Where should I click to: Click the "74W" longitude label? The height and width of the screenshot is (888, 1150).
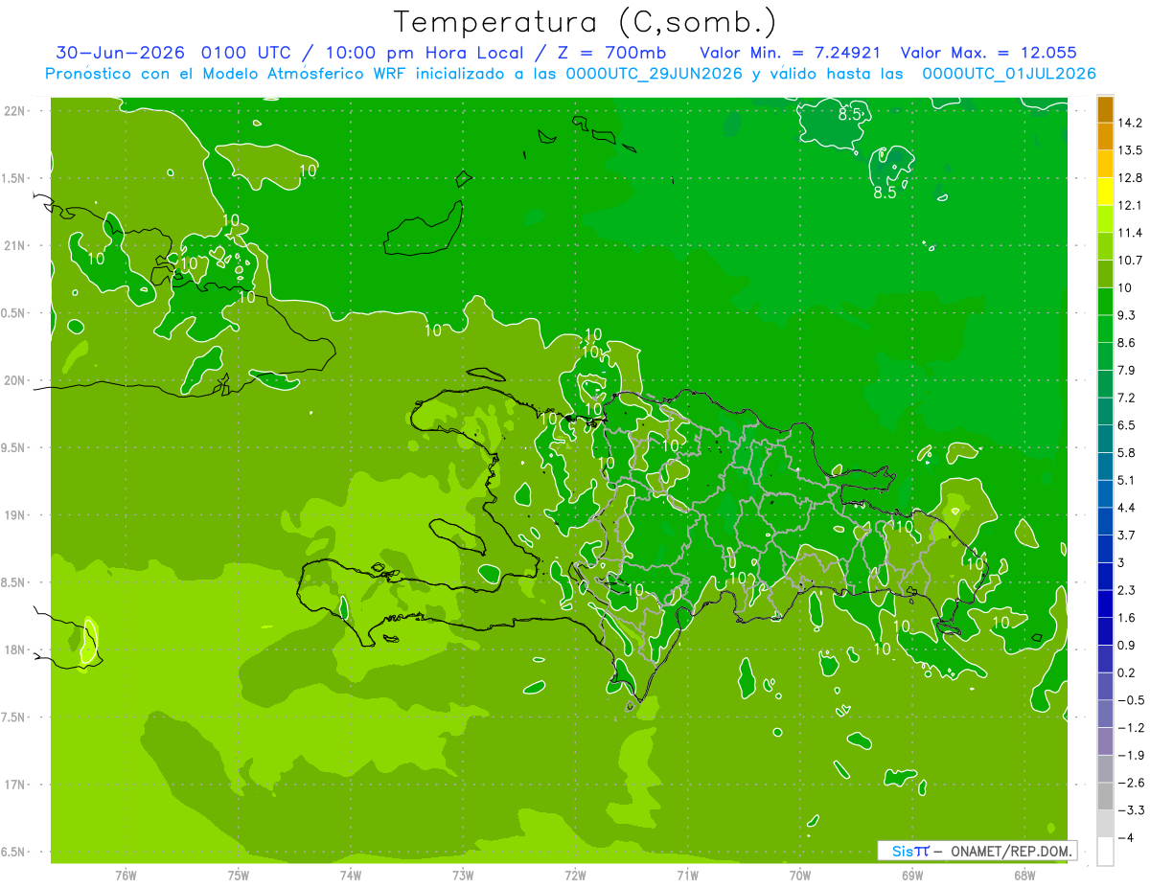point(351,876)
